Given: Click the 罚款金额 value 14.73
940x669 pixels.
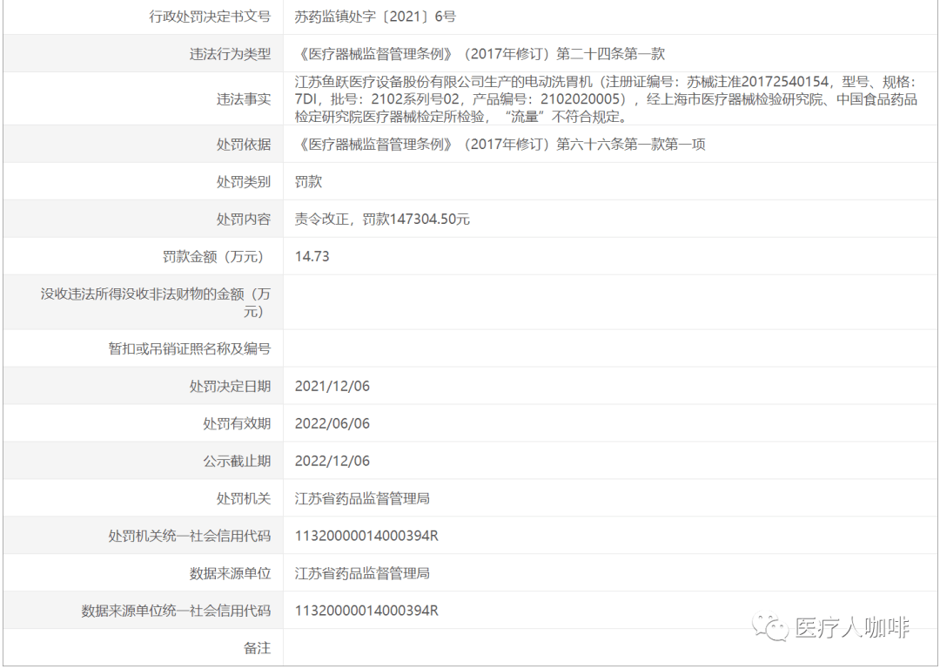Looking at the screenshot, I should coord(310,256).
